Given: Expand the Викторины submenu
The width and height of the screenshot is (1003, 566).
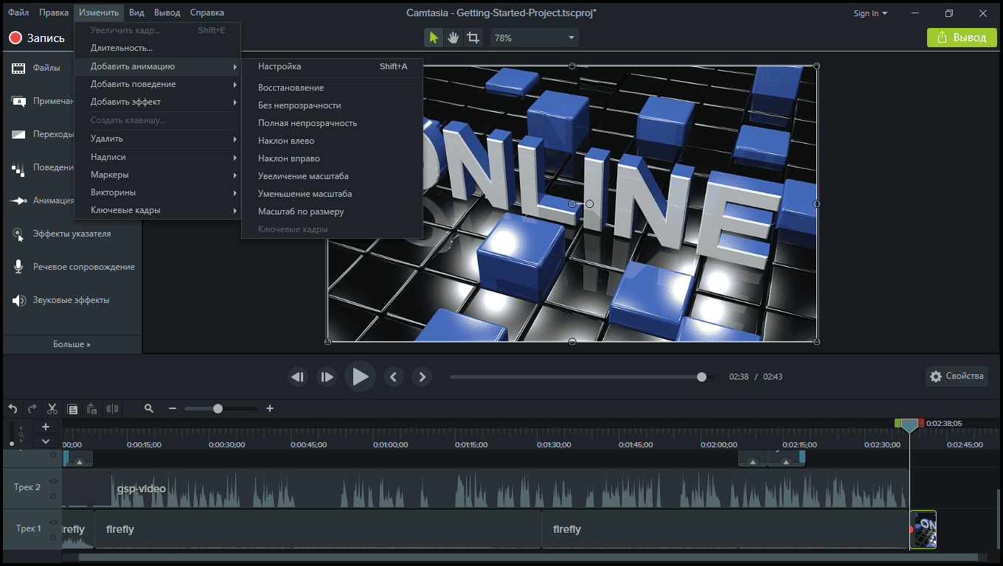Looking at the screenshot, I should [x=157, y=192].
